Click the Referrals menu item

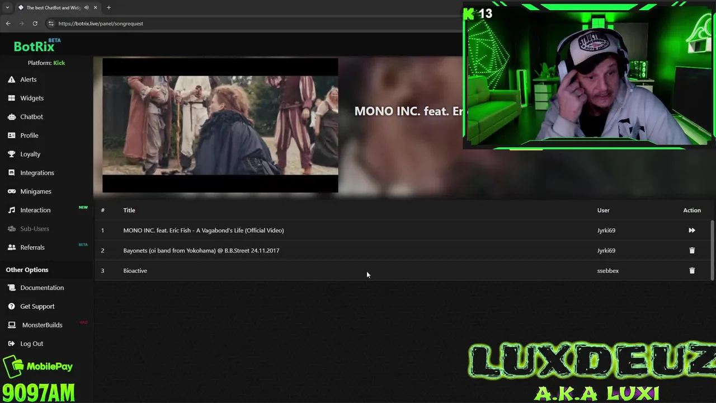(32, 247)
